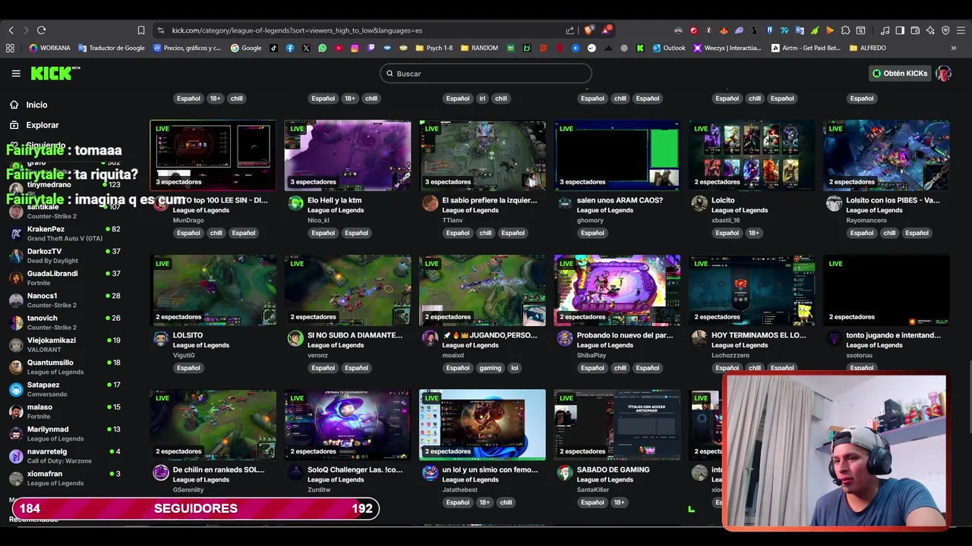Show more bookmarks with the double chevron
This screenshot has height=546, width=972.
coord(953,48)
